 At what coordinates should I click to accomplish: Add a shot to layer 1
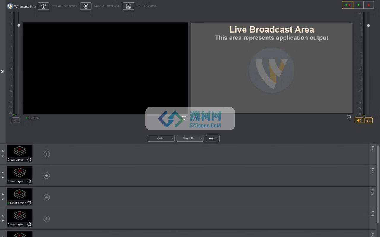pos(47,154)
